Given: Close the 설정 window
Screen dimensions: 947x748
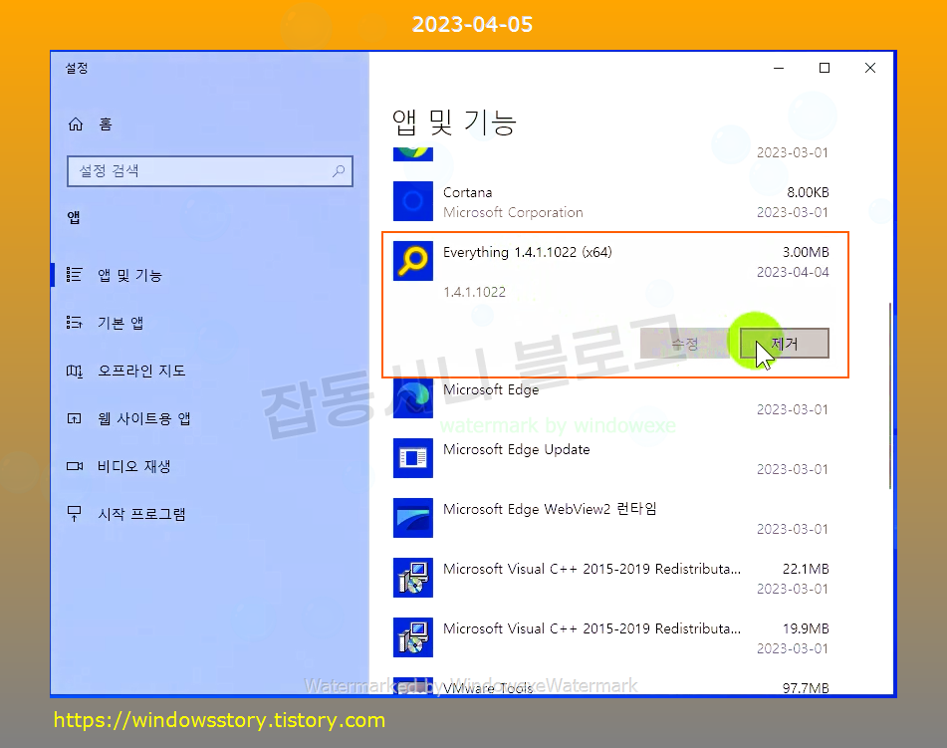Looking at the screenshot, I should click(870, 68).
